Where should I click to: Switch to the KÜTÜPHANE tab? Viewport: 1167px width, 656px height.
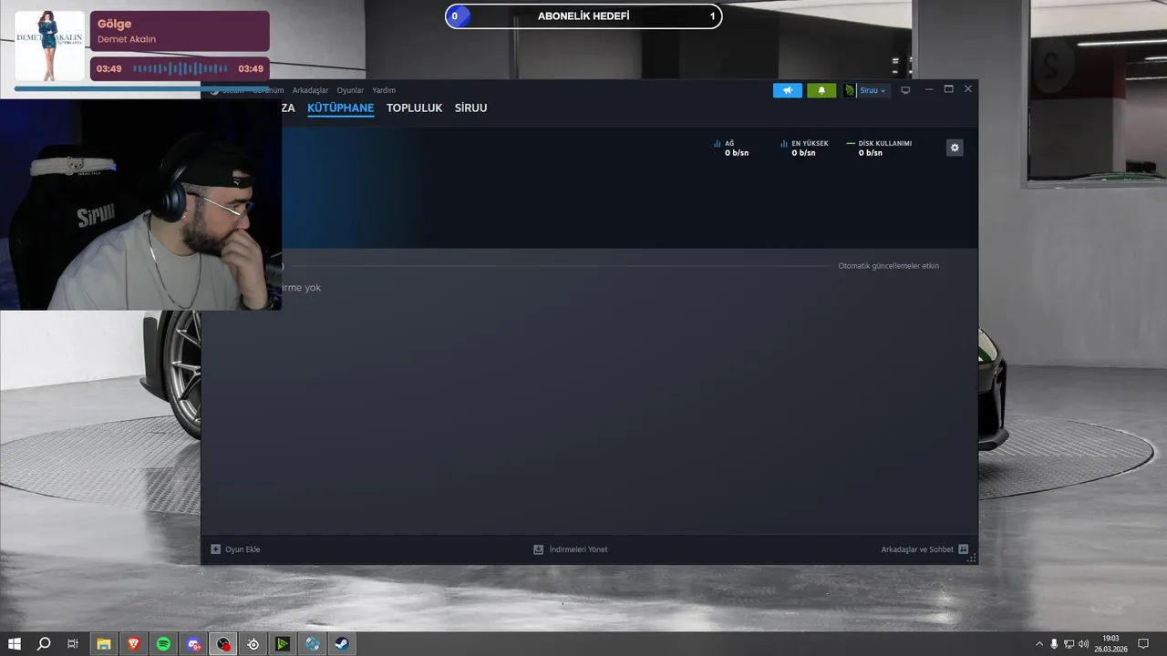(341, 108)
